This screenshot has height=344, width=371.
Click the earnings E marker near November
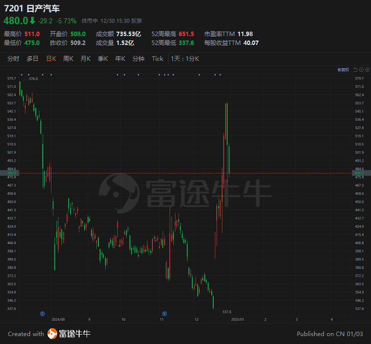click(x=164, y=313)
